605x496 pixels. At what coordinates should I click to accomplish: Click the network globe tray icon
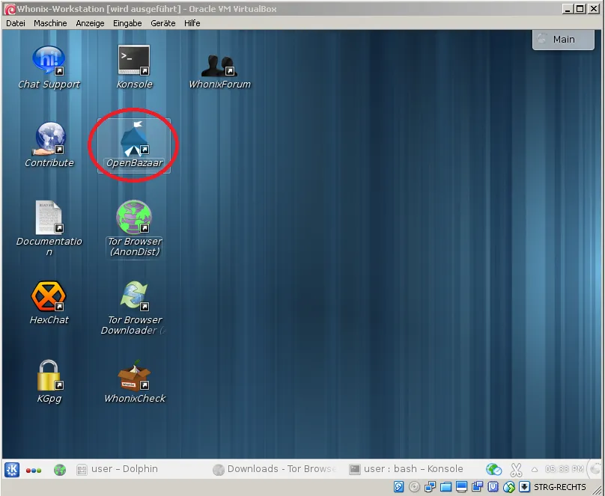point(493,469)
